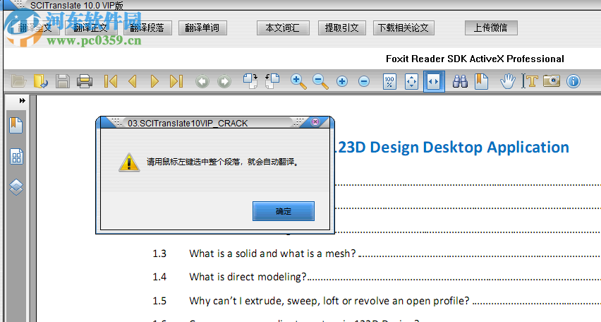
Task: Click the toolbar bookmark page icon
Action: [x=481, y=81]
